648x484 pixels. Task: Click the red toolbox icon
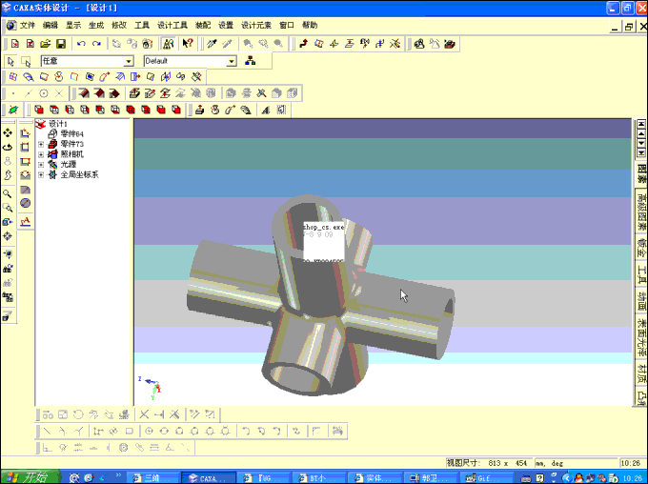[450, 44]
